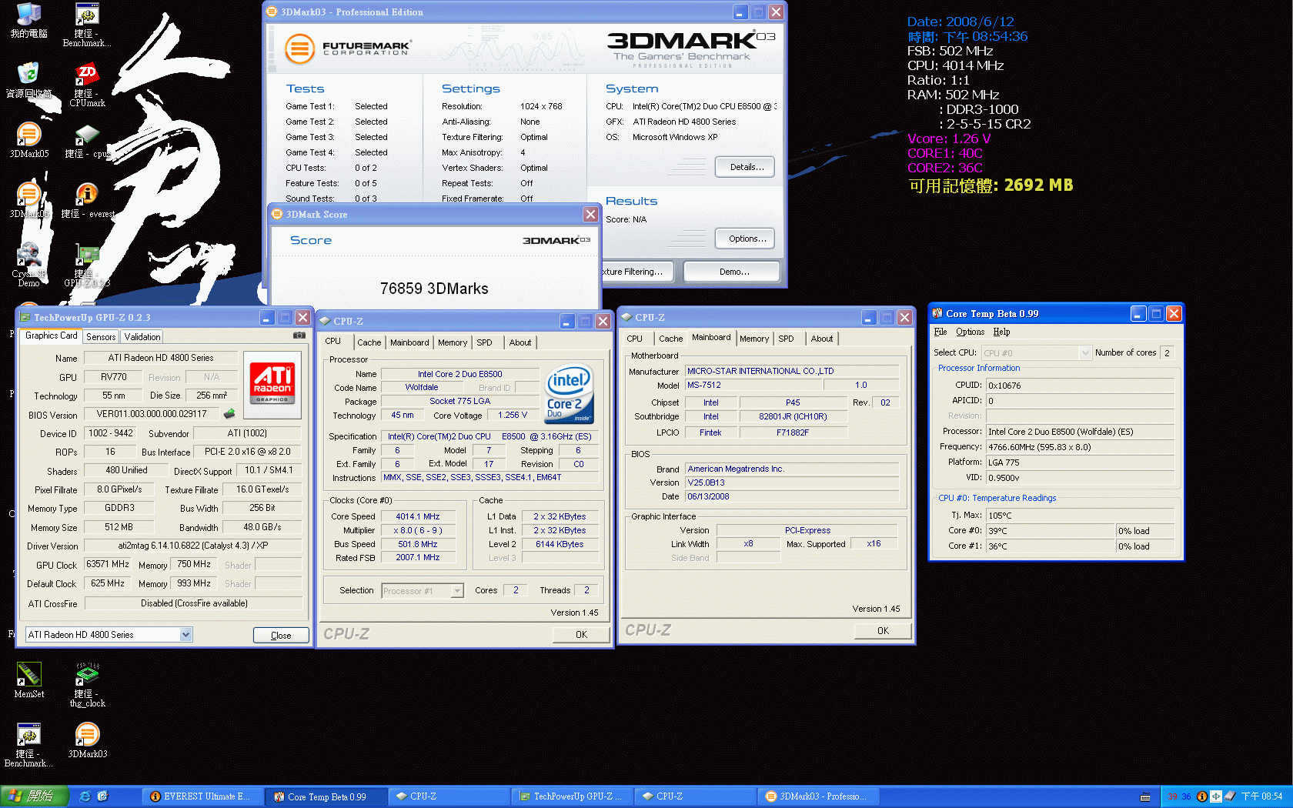1293x808 pixels.
Task: Click the Internet Explorer quick launch icon
Action: pyautogui.click(x=85, y=796)
